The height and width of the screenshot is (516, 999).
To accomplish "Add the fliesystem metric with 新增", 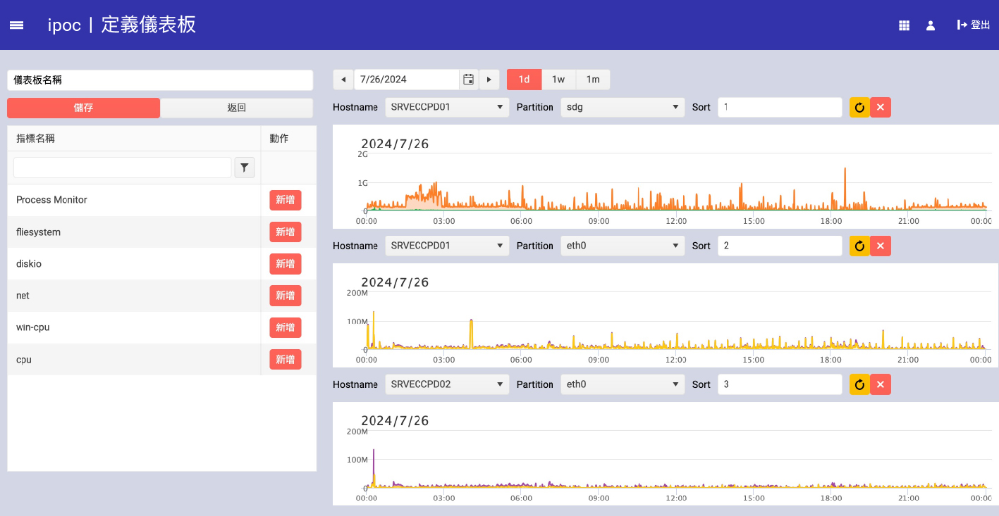I will tap(285, 232).
